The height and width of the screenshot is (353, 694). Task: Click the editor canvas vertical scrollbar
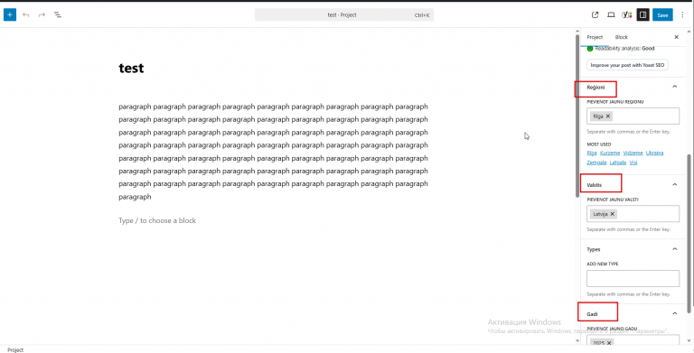577,116
